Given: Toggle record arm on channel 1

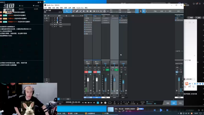Looking at the screenshot, I should (x=86, y=72).
